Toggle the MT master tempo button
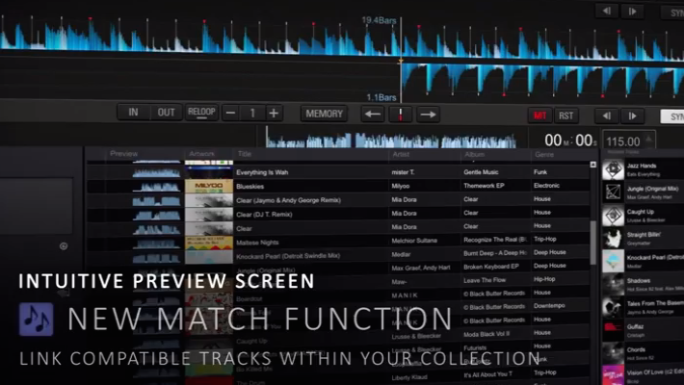The image size is (684, 385). [x=539, y=115]
